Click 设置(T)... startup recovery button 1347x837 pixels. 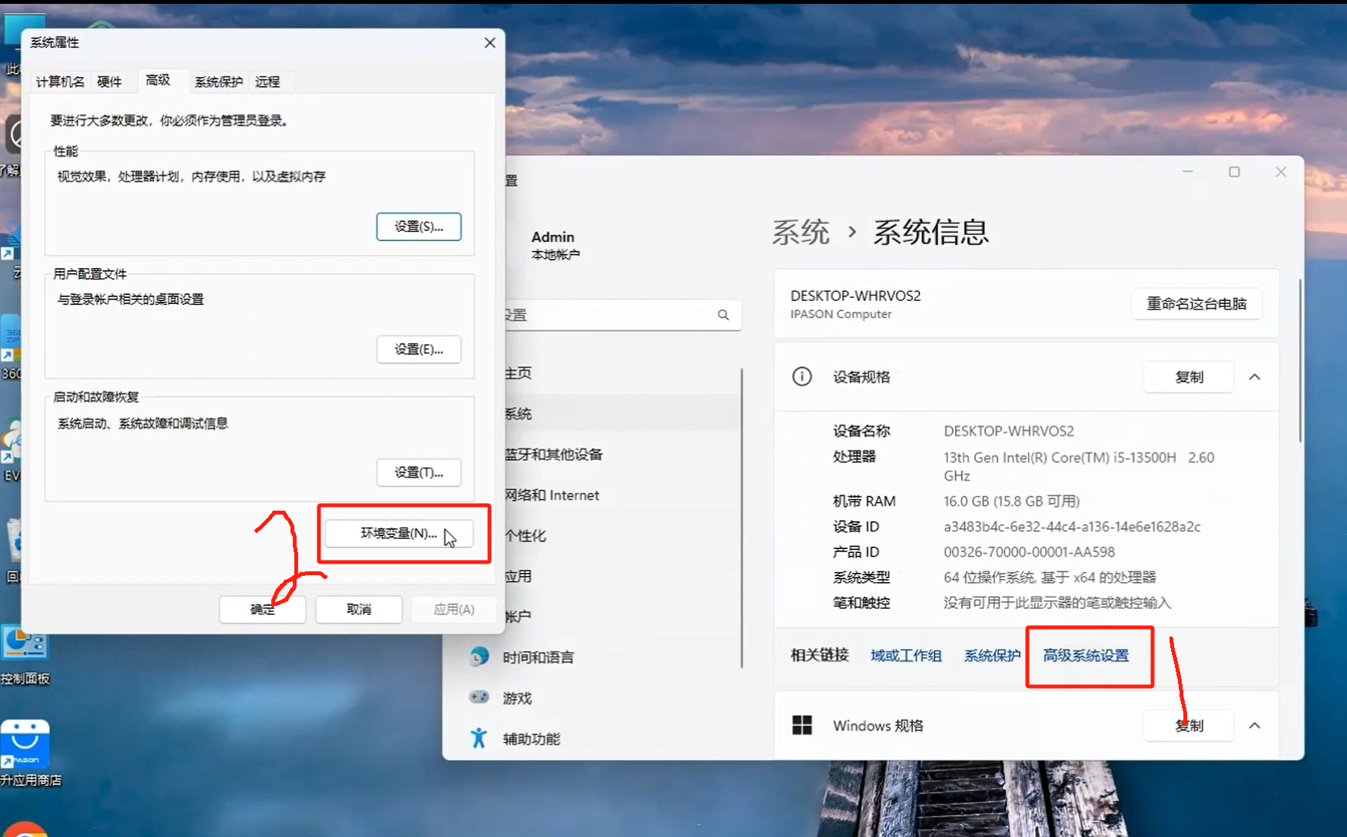[419, 472]
